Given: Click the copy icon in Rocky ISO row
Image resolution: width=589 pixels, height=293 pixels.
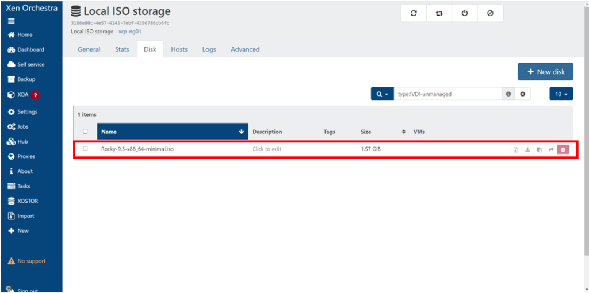Looking at the screenshot, I should tap(539, 149).
